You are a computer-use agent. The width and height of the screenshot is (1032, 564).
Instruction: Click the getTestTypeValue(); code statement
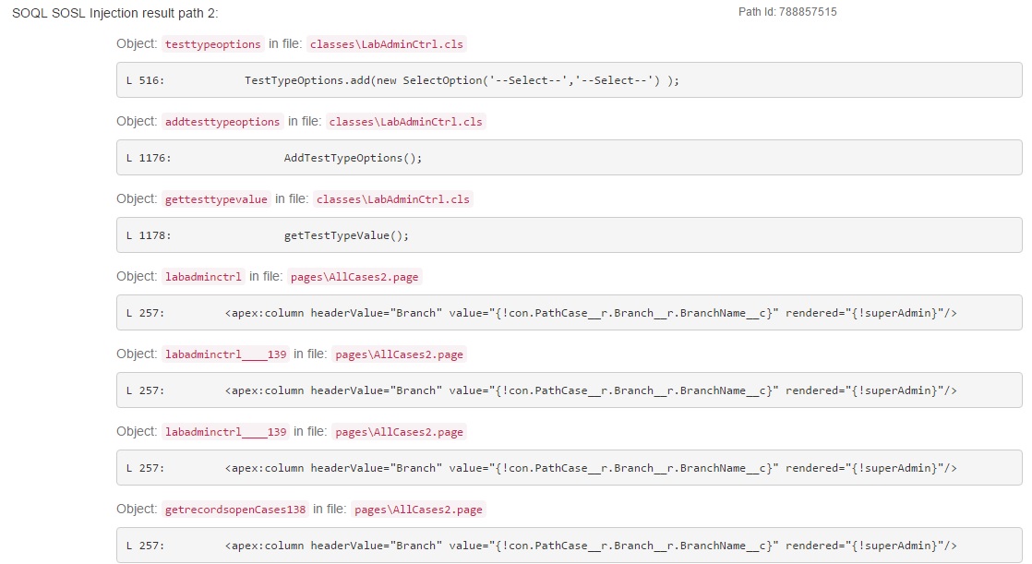pyautogui.click(x=346, y=235)
